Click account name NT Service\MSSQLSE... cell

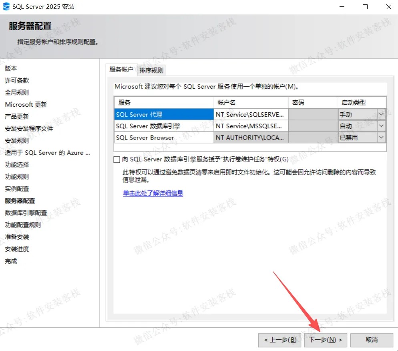(251, 126)
